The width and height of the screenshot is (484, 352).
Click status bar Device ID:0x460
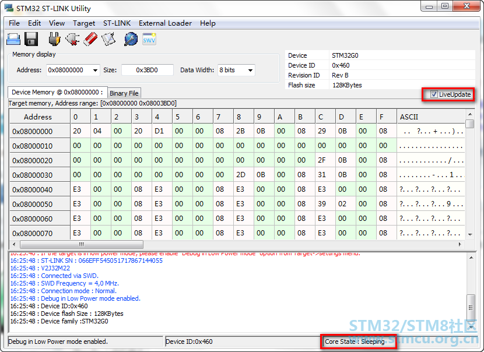click(189, 342)
